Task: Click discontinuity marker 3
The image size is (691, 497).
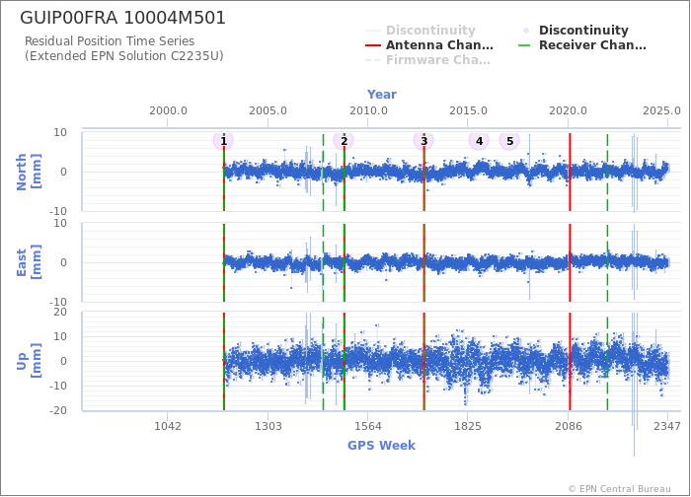Action: [423, 141]
